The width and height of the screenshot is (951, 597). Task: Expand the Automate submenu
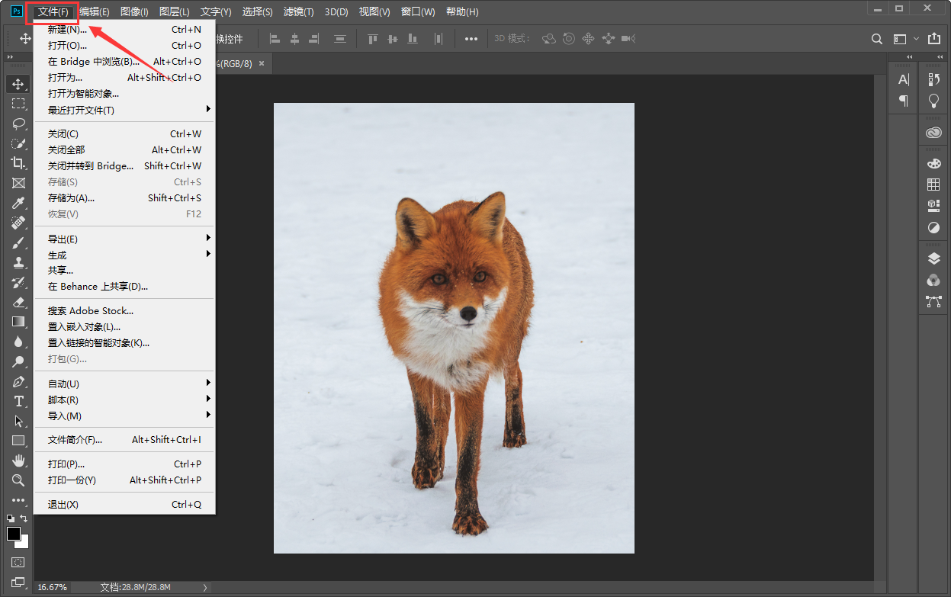coord(125,384)
